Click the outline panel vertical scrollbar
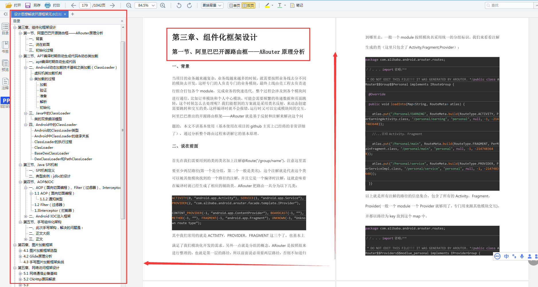This screenshot has width=538, height=287. click(123, 130)
